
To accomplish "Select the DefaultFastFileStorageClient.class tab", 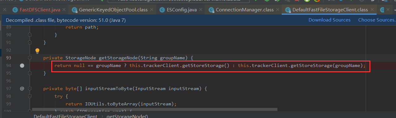I will coord(330,10).
